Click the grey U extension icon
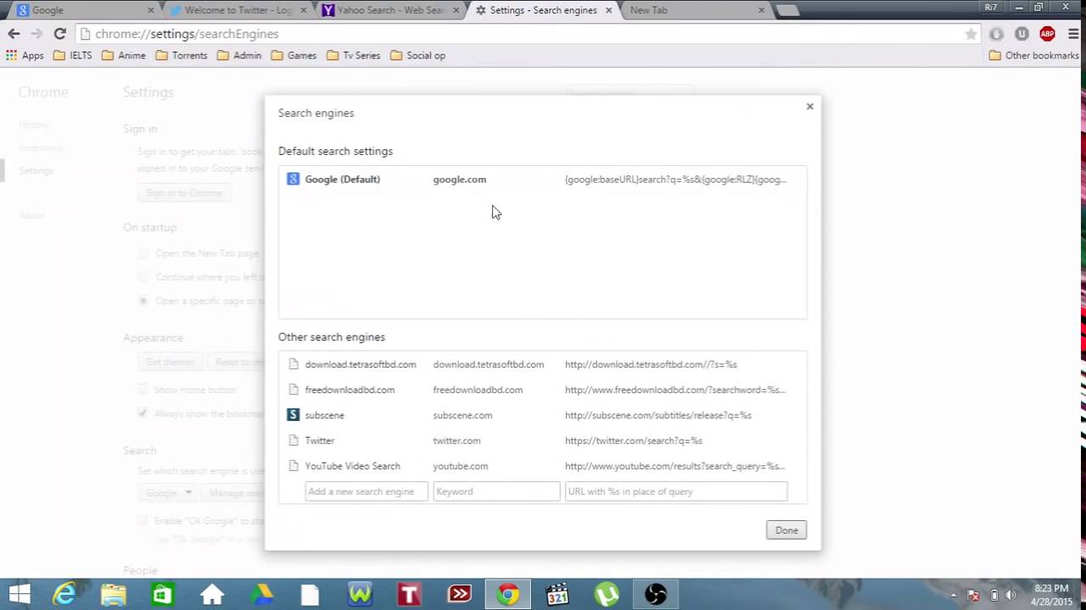The width and height of the screenshot is (1086, 610). (1022, 34)
